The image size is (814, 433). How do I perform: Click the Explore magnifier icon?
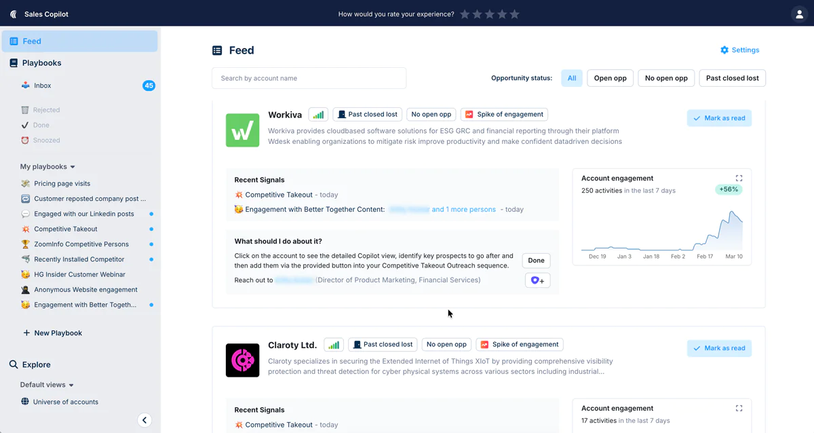(x=14, y=364)
